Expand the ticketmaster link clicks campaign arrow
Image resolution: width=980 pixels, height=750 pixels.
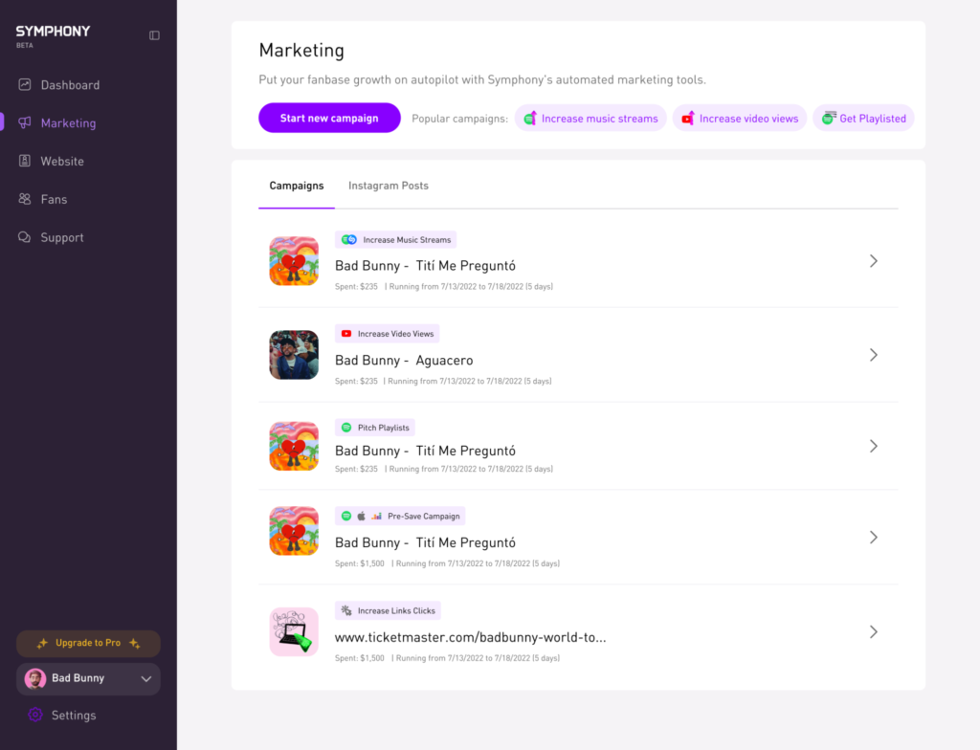pos(873,631)
